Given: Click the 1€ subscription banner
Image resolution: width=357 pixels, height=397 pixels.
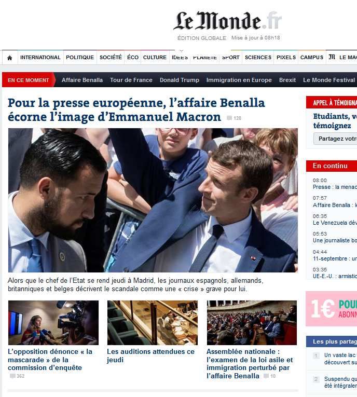Looking at the screenshot, I should pyautogui.click(x=331, y=309).
